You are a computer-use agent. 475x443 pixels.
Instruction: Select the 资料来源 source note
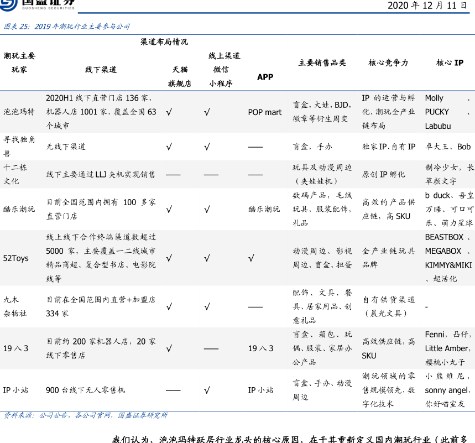[85, 415]
